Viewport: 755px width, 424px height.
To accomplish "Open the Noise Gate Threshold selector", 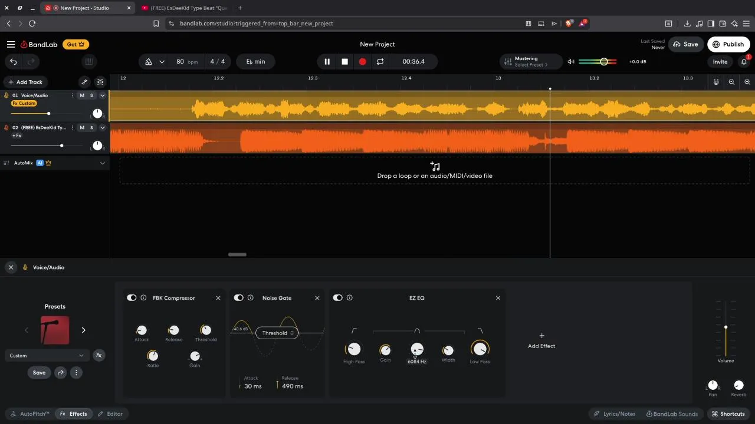I will pos(278,333).
